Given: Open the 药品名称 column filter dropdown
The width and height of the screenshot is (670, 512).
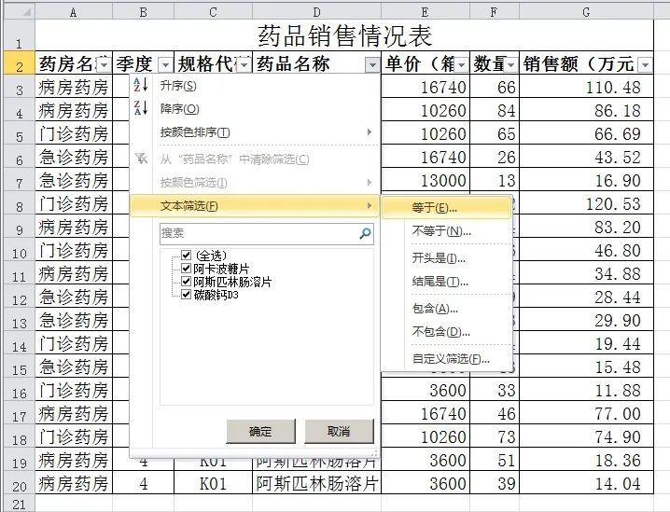Looking at the screenshot, I should click(x=372, y=65).
